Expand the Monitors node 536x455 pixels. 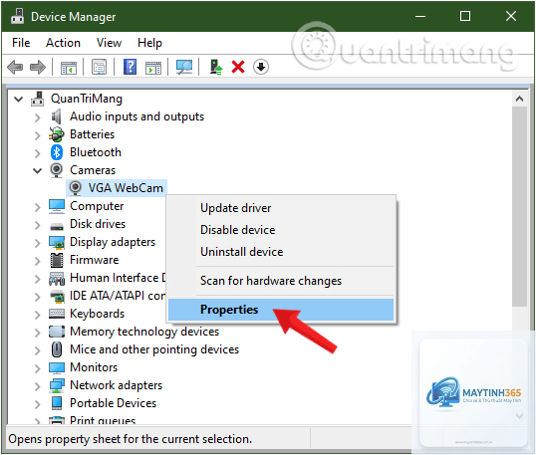coord(37,368)
